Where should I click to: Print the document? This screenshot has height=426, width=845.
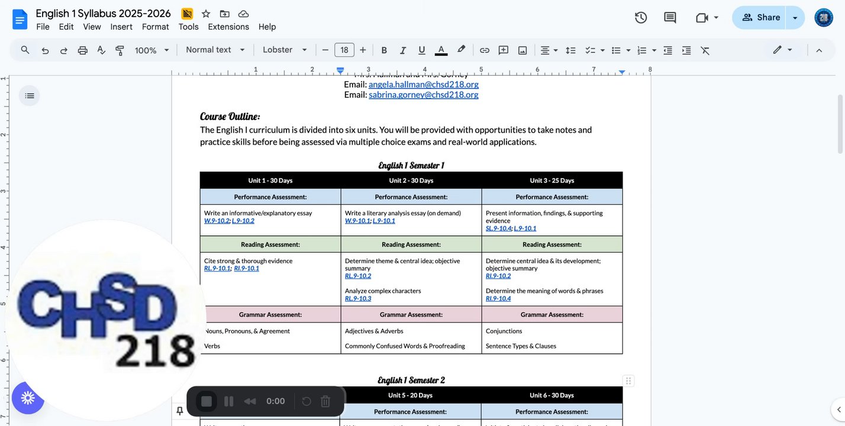coord(83,50)
